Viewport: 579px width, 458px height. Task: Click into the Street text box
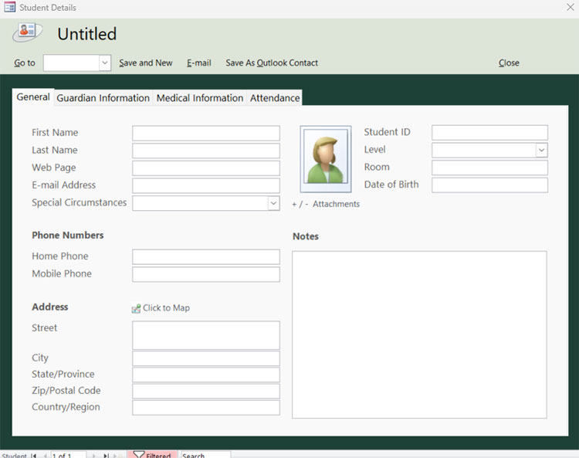[x=206, y=335]
